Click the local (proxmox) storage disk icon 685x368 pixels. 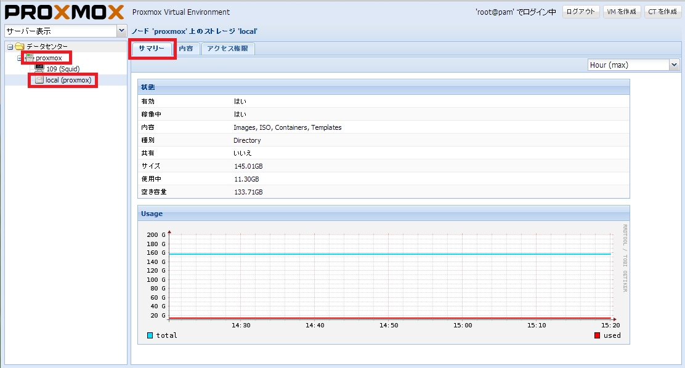tap(39, 80)
